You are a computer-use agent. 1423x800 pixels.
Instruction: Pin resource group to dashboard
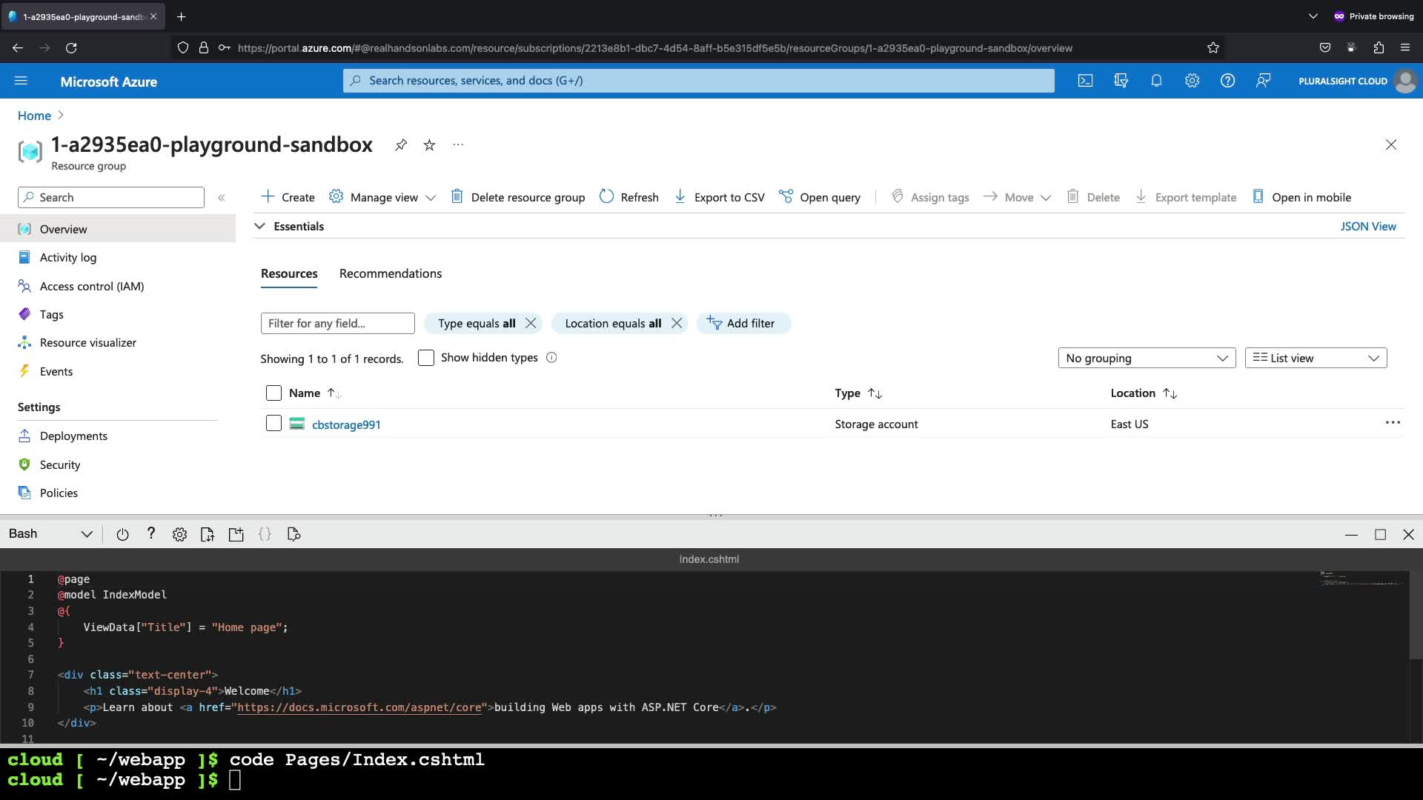point(401,144)
